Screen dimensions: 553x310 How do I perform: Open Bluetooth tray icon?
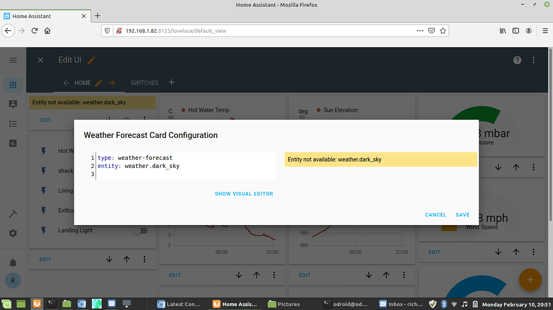pyautogui.click(x=444, y=304)
